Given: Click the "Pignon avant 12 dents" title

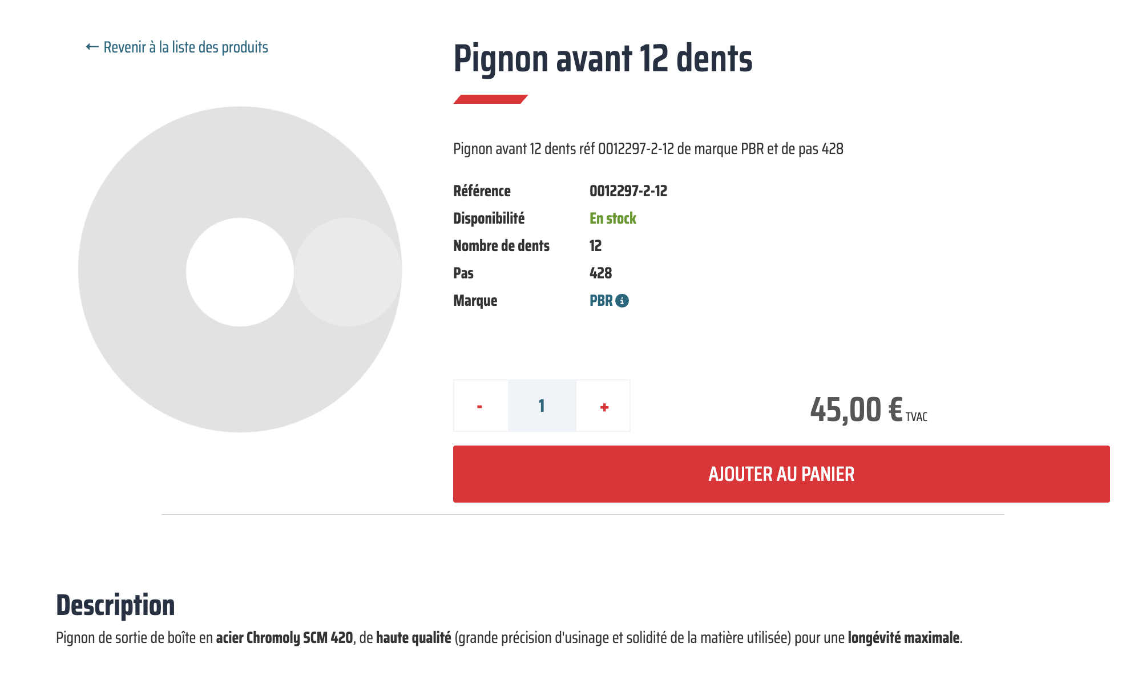Looking at the screenshot, I should point(603,59).
